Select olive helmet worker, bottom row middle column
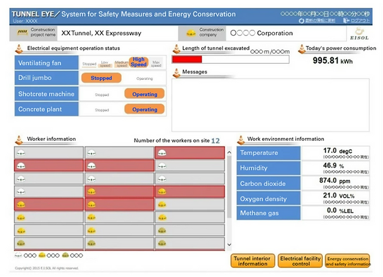Screen dimensions: 383x277 pyautogui.click(x=120, y=243)
